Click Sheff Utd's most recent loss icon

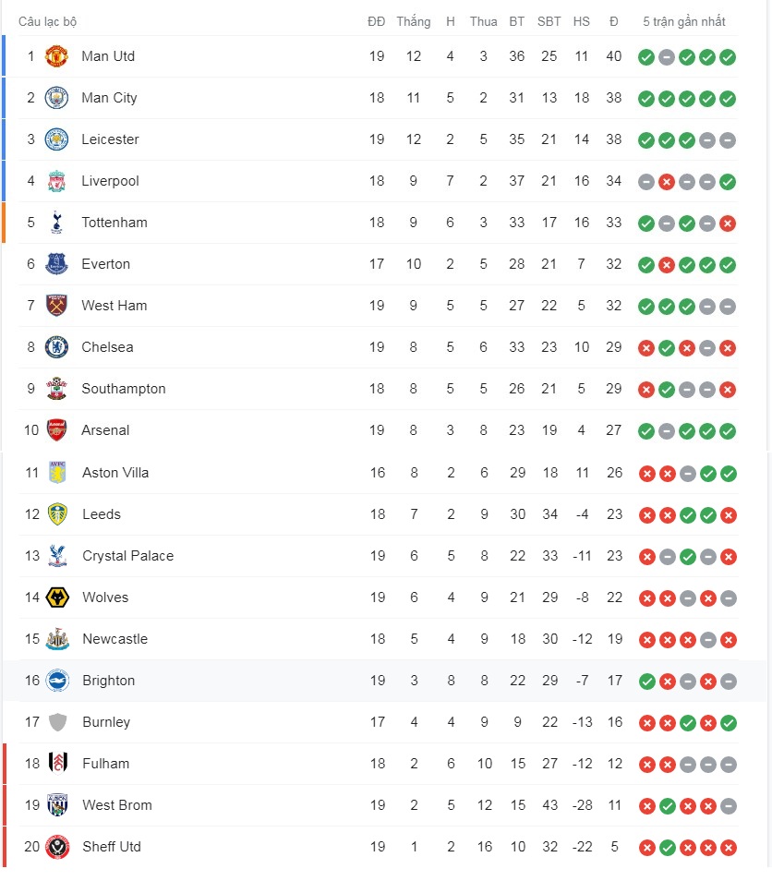click(728, 848)
